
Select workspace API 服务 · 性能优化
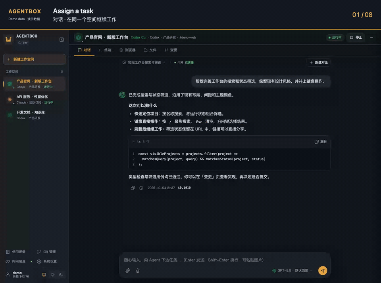pos(34,99)
